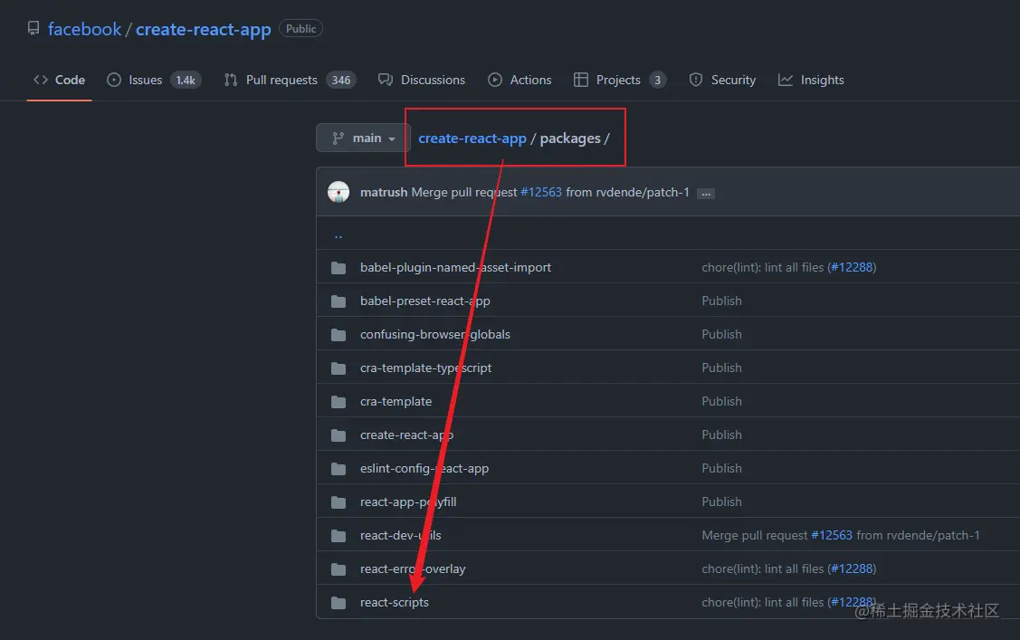
Task: Open #12288 link in react-error-overlay row
Action: pyautogui.click(x=852, y=569)
